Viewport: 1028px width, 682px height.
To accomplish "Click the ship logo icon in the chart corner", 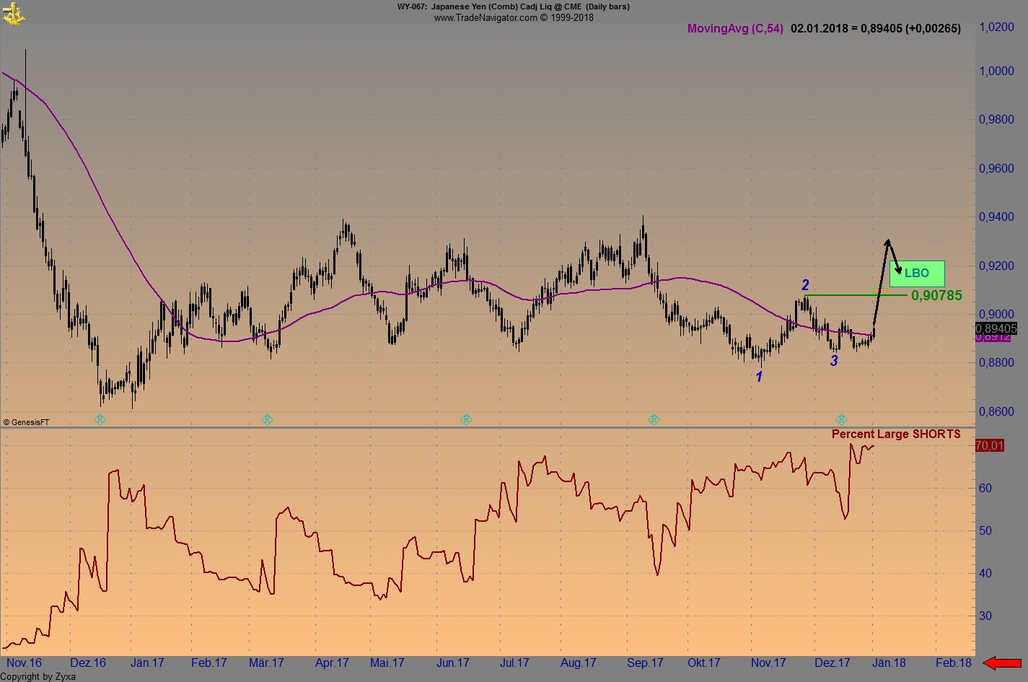I will pyautogui.click(x=13, y=13).
